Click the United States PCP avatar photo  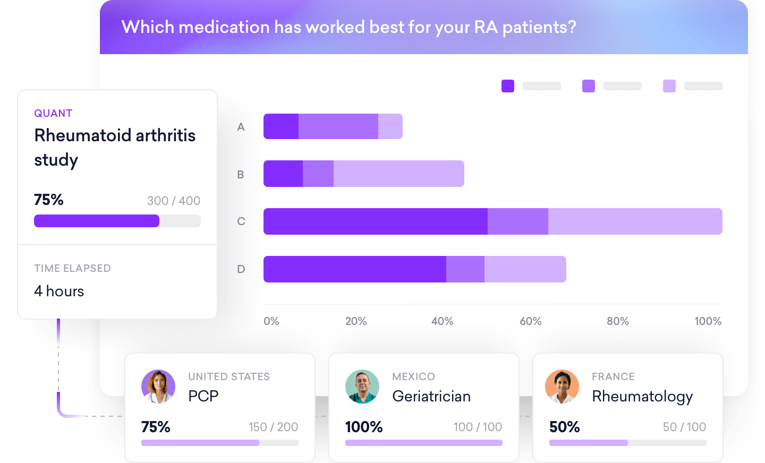pyautogui.click(x=158, y=387)
